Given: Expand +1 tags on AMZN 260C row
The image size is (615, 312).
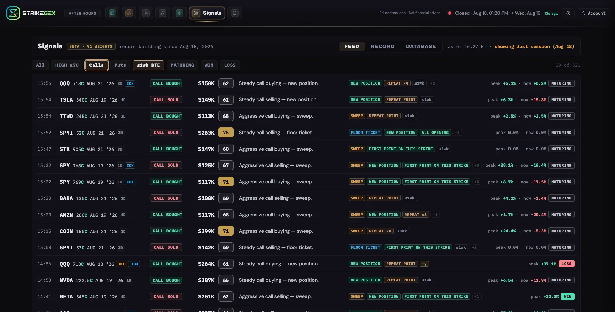Looking at the screenshot, I should tap(435, 215).
